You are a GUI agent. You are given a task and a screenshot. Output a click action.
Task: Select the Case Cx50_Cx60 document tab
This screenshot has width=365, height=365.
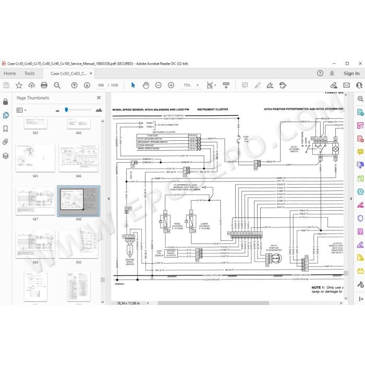tap(68, 74)
